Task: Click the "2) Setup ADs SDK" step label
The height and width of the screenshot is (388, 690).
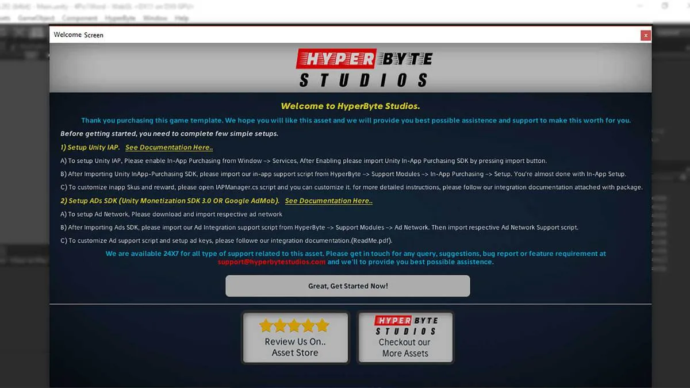Action: (170, 201)
